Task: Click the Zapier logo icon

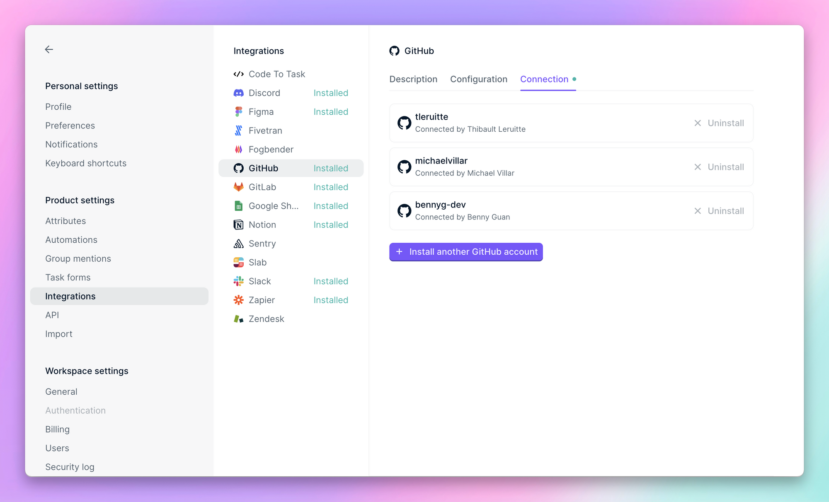Action: click(x=238, y=300)
